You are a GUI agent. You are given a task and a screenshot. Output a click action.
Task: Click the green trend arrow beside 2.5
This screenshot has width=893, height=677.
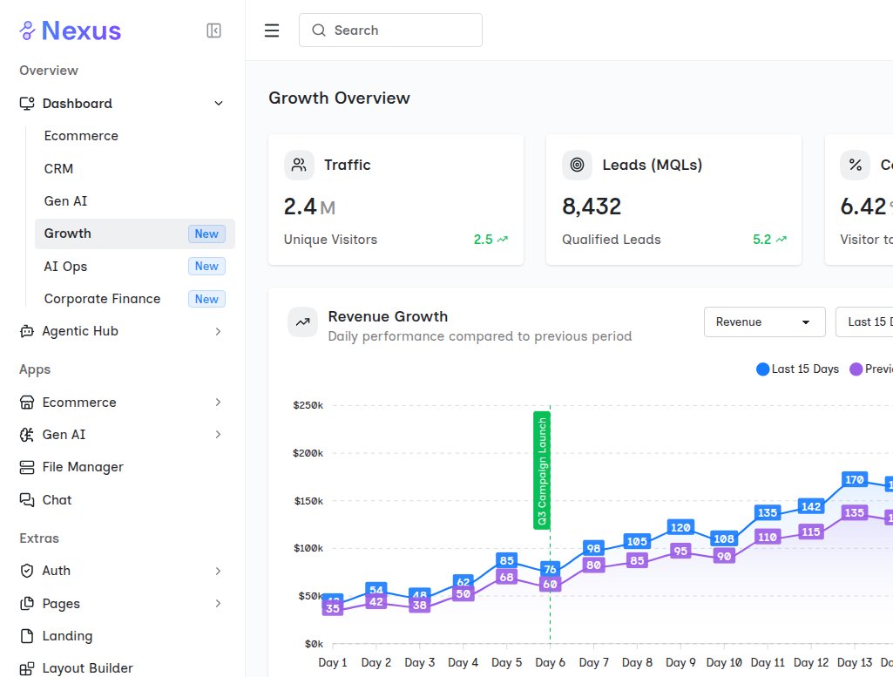(503, 240)
